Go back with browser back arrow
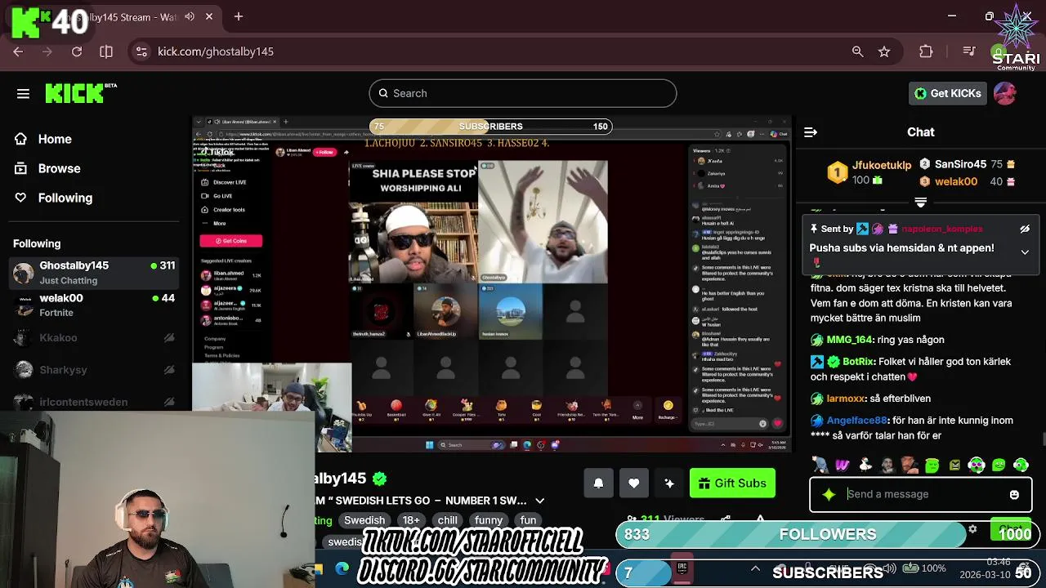The width and height of the screenshot is (1046, 588). [18, 51]
